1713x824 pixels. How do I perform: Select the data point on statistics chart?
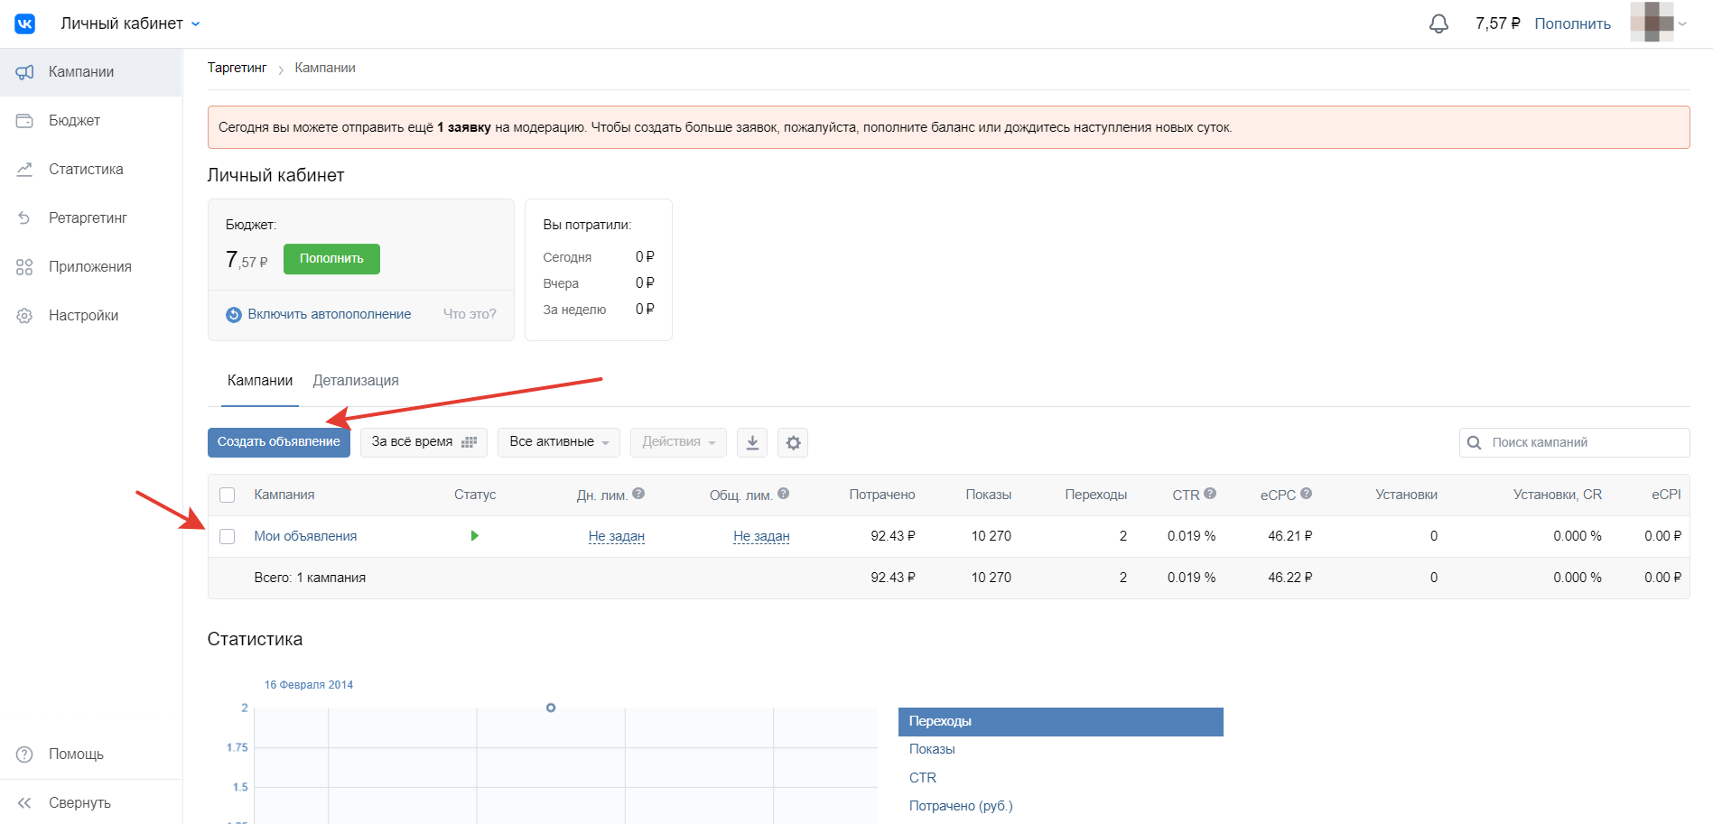[x=551, y=708]
